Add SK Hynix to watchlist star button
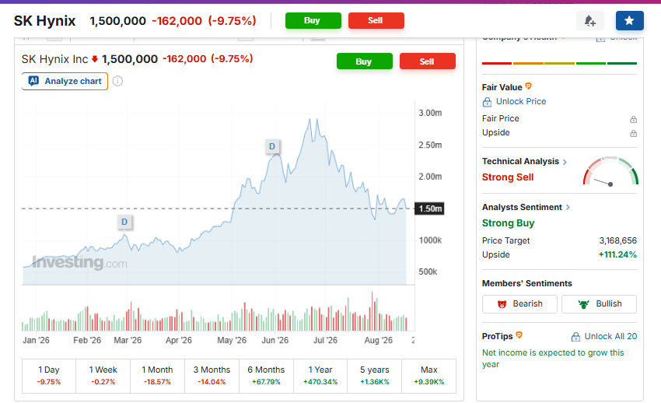 coord(629,21)
